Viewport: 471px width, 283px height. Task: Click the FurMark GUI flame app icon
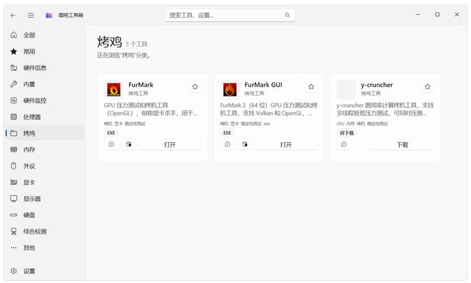pyautogui.click(x=230, y=89)
